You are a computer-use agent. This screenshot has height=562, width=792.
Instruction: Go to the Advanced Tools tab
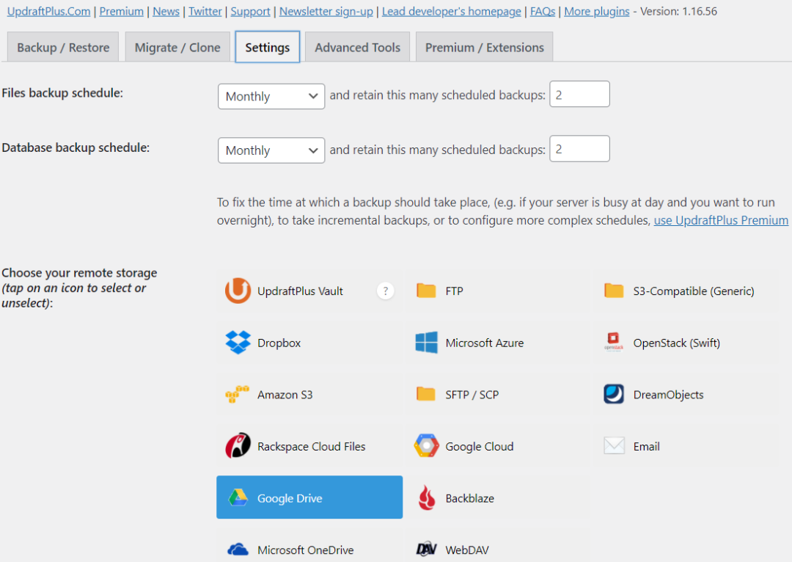coord(358,48)
